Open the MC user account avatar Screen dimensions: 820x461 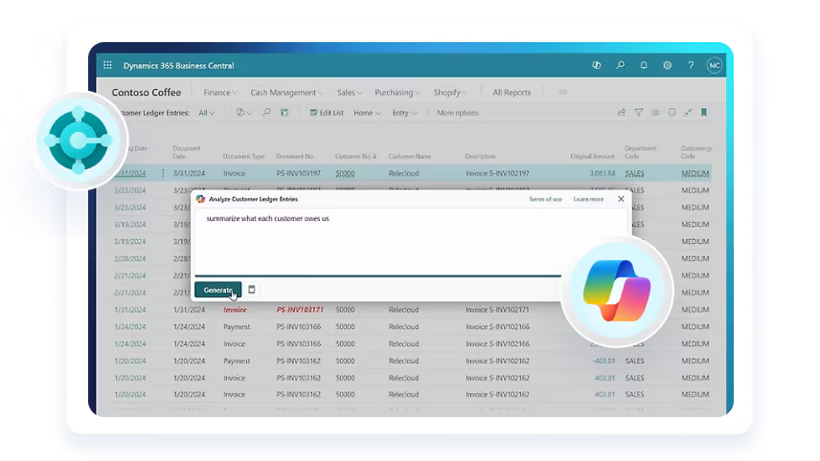click(715, 66)
